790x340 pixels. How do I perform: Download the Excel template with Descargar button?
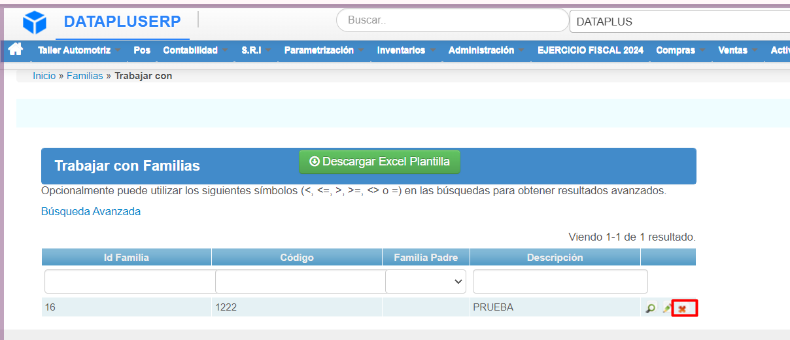(379, 161)
